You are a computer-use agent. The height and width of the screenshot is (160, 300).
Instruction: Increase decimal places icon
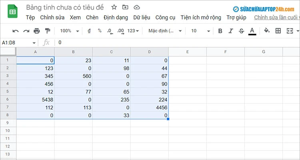121,31
